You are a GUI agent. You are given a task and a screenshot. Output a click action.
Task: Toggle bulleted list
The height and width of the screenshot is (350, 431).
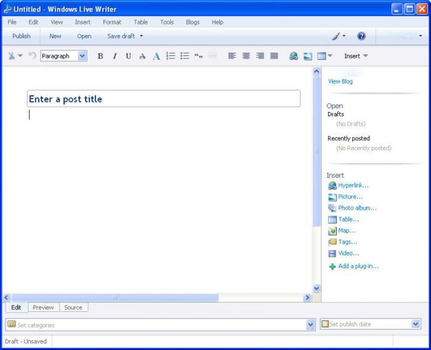185,56
